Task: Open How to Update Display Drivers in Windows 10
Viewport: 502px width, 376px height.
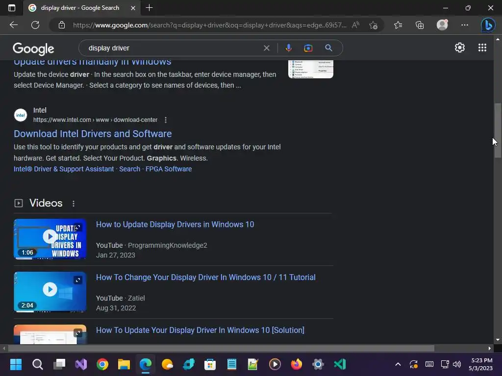Action: pyautogui.click(x=175, y=224)
